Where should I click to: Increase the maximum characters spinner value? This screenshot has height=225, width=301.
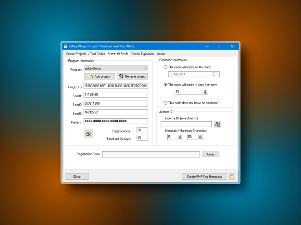point(200,136)
